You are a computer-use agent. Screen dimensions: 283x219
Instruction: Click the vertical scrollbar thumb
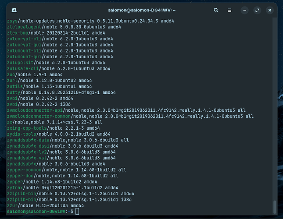(x=275, y=205)
